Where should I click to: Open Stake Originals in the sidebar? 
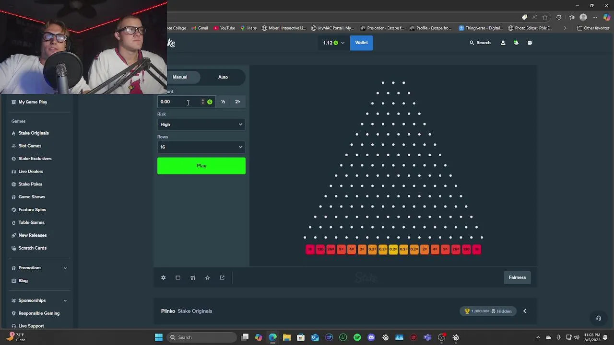pos(34,133)
